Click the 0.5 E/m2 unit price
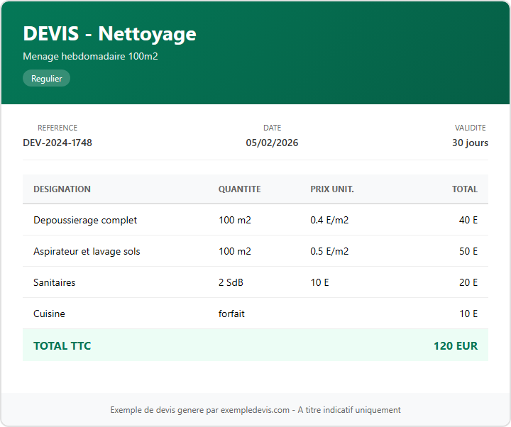The image size is (511, 427). coord(329,251)
